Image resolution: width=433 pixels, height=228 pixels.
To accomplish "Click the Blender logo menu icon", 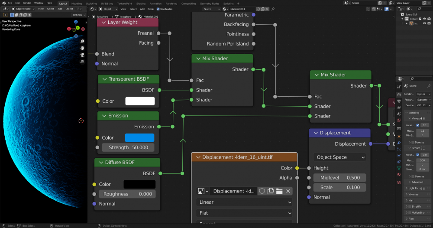I will [4, 3].
